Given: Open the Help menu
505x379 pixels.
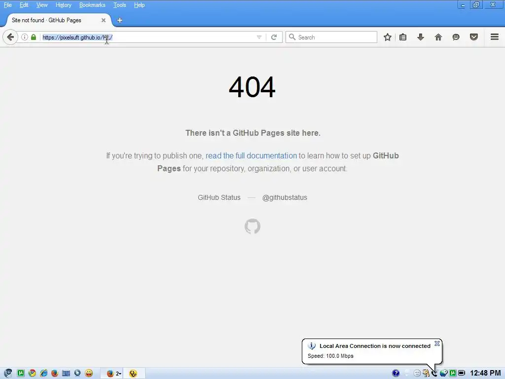Looking at the screenshot, I should point(139,5).
